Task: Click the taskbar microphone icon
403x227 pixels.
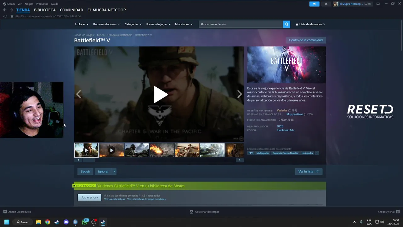Action: (x=361, y=222)
